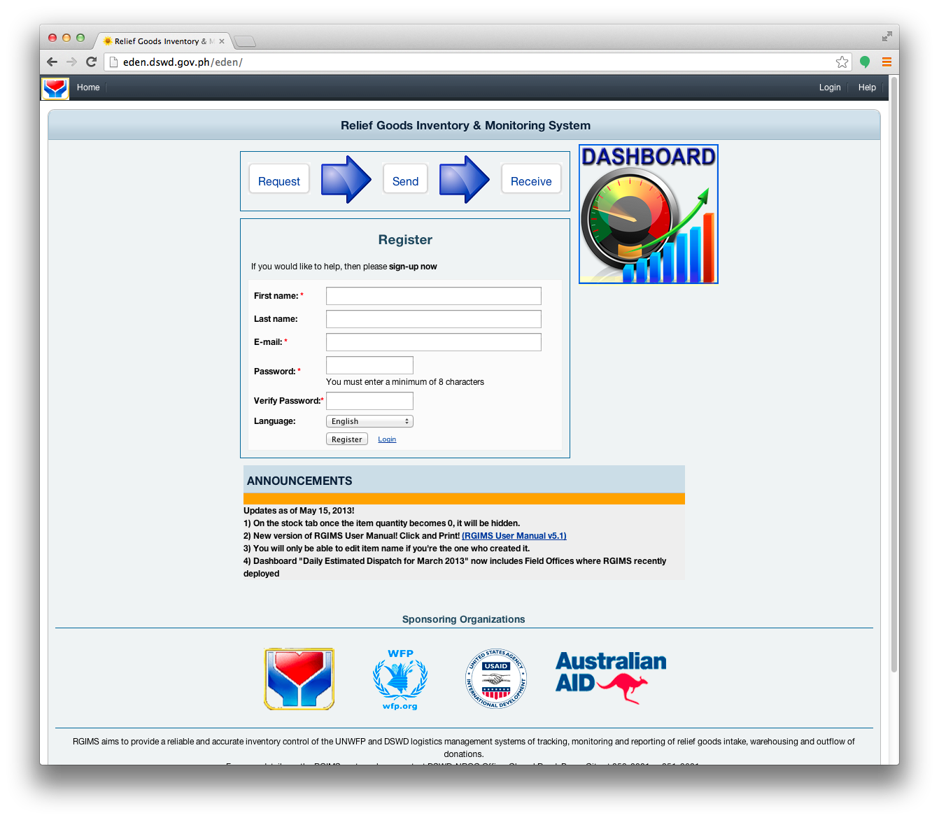Bookmark page with star icon

tap(842, 62)
